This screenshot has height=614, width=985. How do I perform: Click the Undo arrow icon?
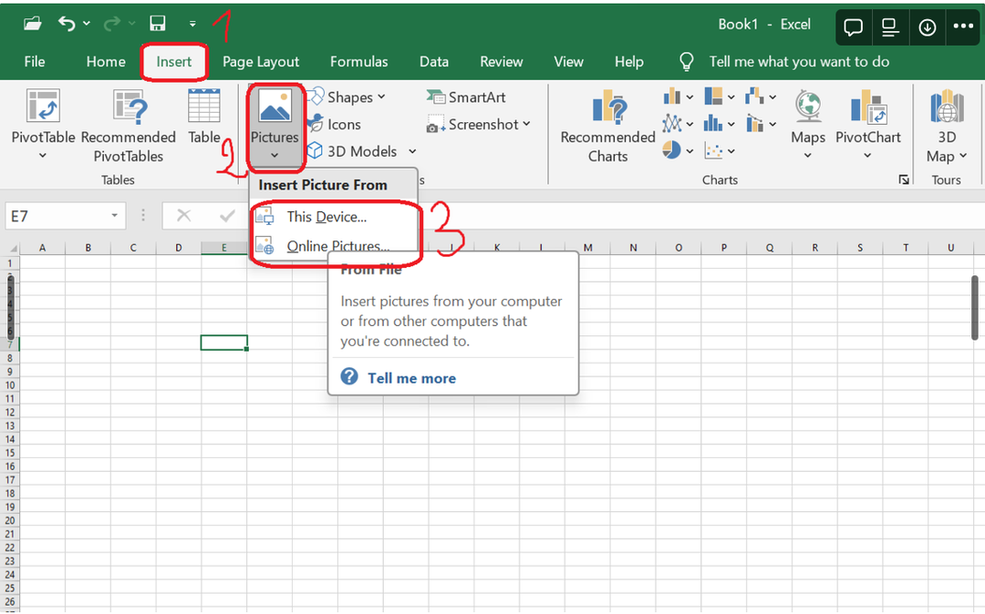click(x=67, y=24)
